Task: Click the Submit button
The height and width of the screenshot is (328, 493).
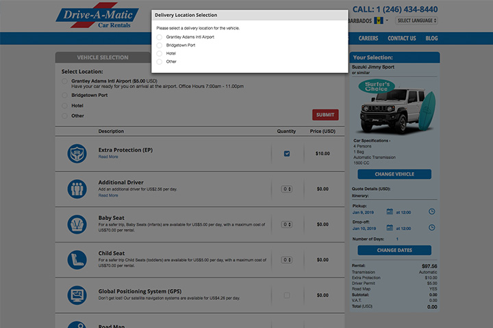Action: tap(325, 115)
